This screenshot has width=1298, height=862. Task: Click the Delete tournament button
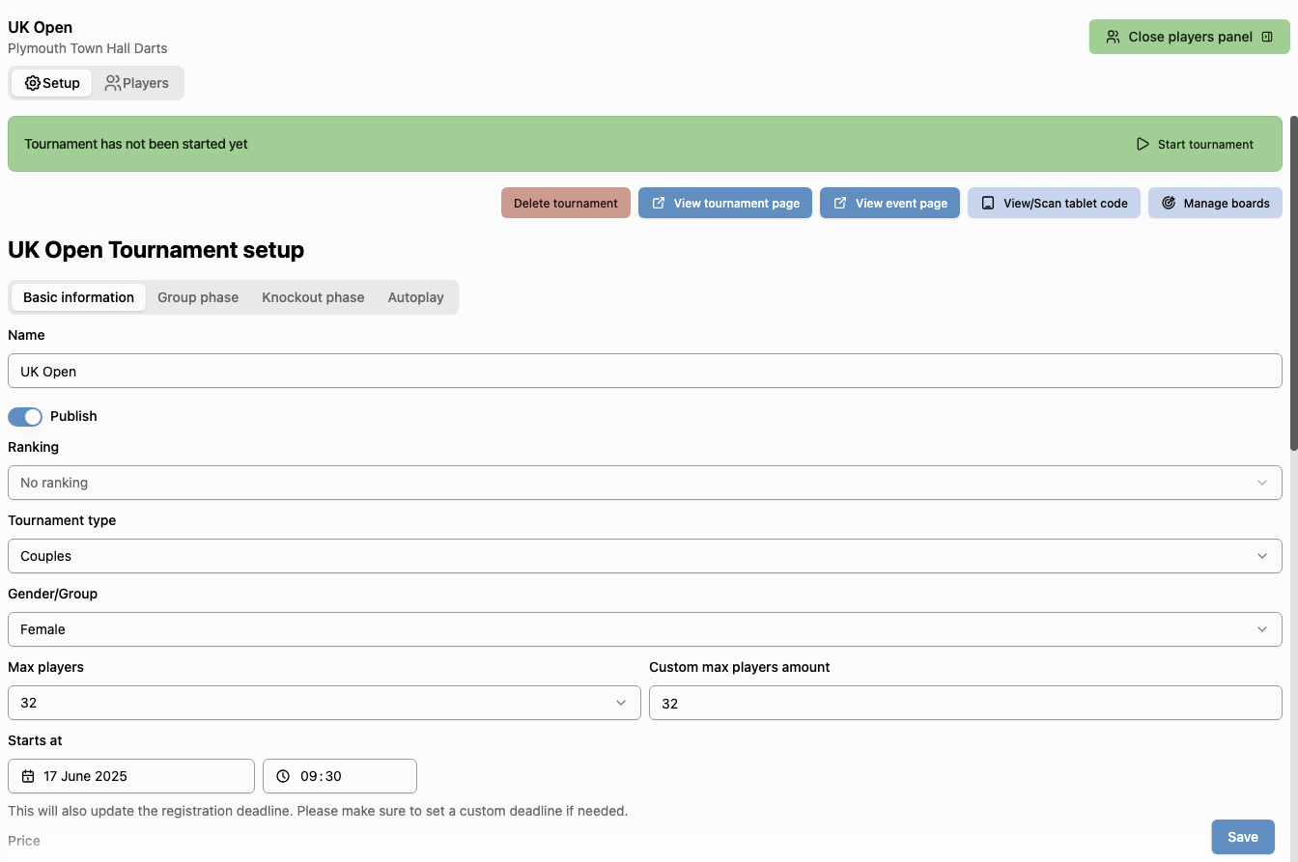[566, 203]
